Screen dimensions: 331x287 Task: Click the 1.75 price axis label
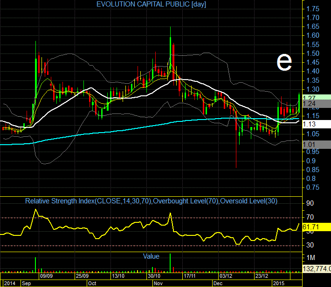313,9
